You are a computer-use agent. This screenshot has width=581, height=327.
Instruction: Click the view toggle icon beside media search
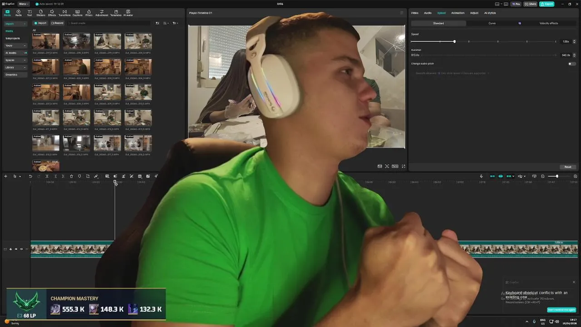[158, 23]
